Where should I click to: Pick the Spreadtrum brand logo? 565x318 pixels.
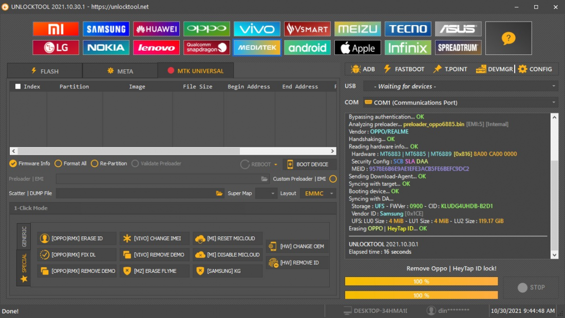click(458, 48)
